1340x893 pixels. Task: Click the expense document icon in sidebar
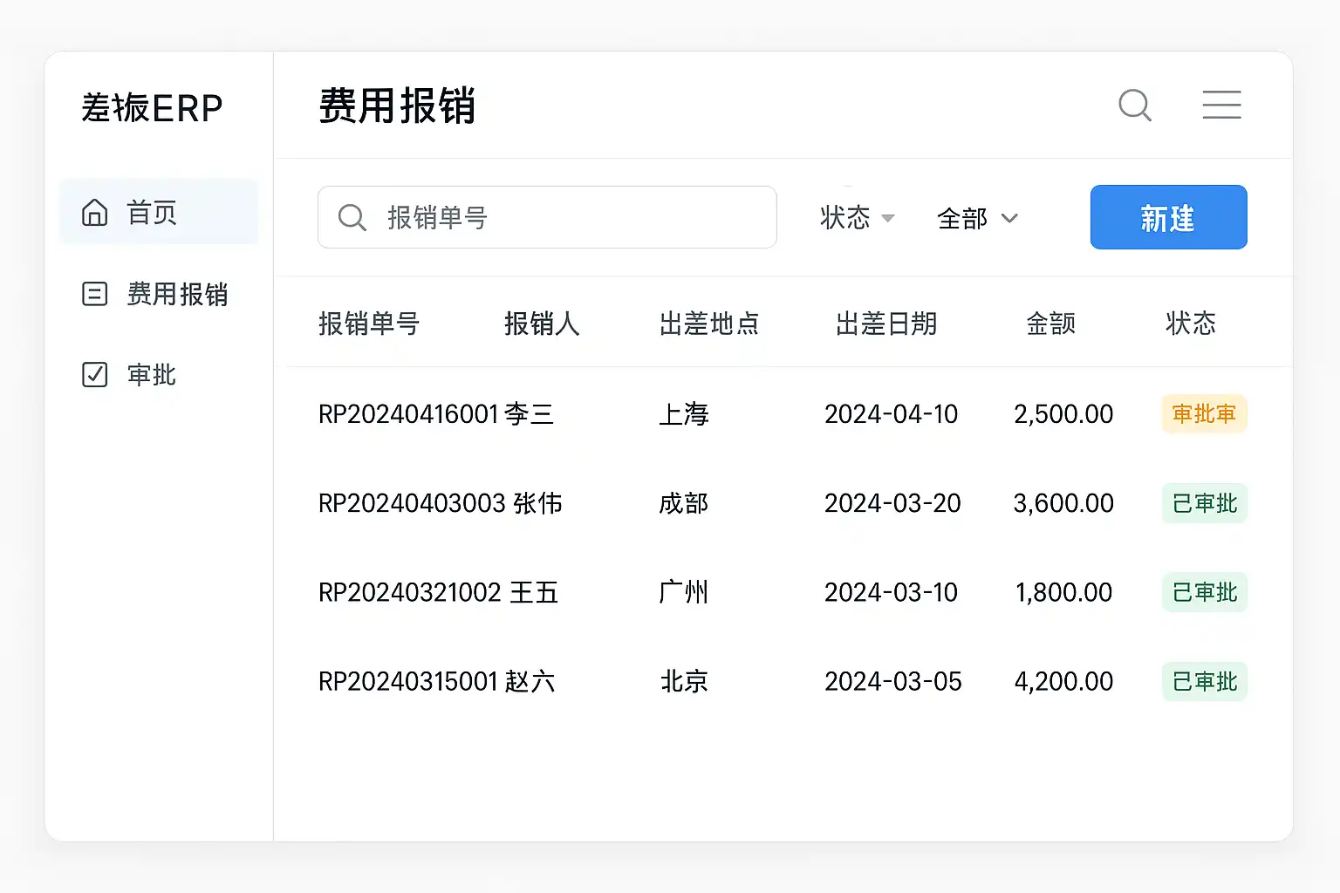pyautogui.click(x=94, y=294)
